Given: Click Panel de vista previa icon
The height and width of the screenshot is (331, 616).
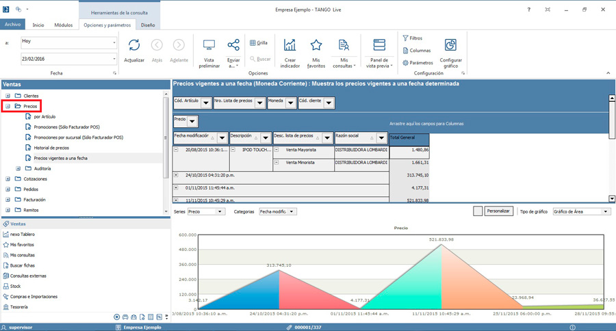Looking at the screenshot, I should [379, 45].
